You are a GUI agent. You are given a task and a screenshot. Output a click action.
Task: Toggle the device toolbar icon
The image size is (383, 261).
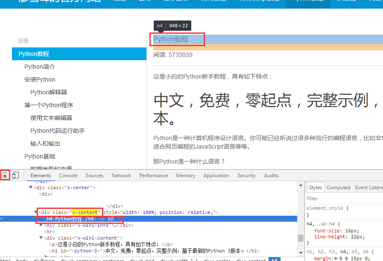[x=15, y=175]
